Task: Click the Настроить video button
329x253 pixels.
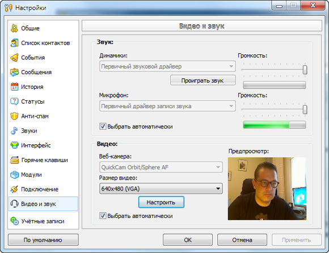Action: tap(161, 202)
